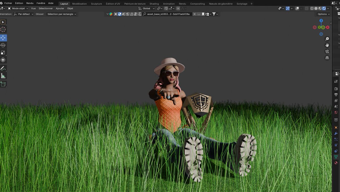Open the Physics properties tab
340x192 pixels.
coord(336,145)
